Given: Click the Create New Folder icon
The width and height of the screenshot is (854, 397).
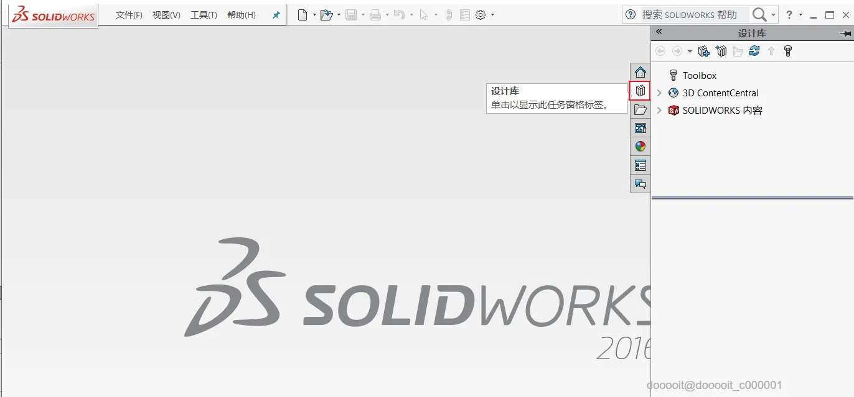Looking at the screenshot, I should click(x=738, y=51).
